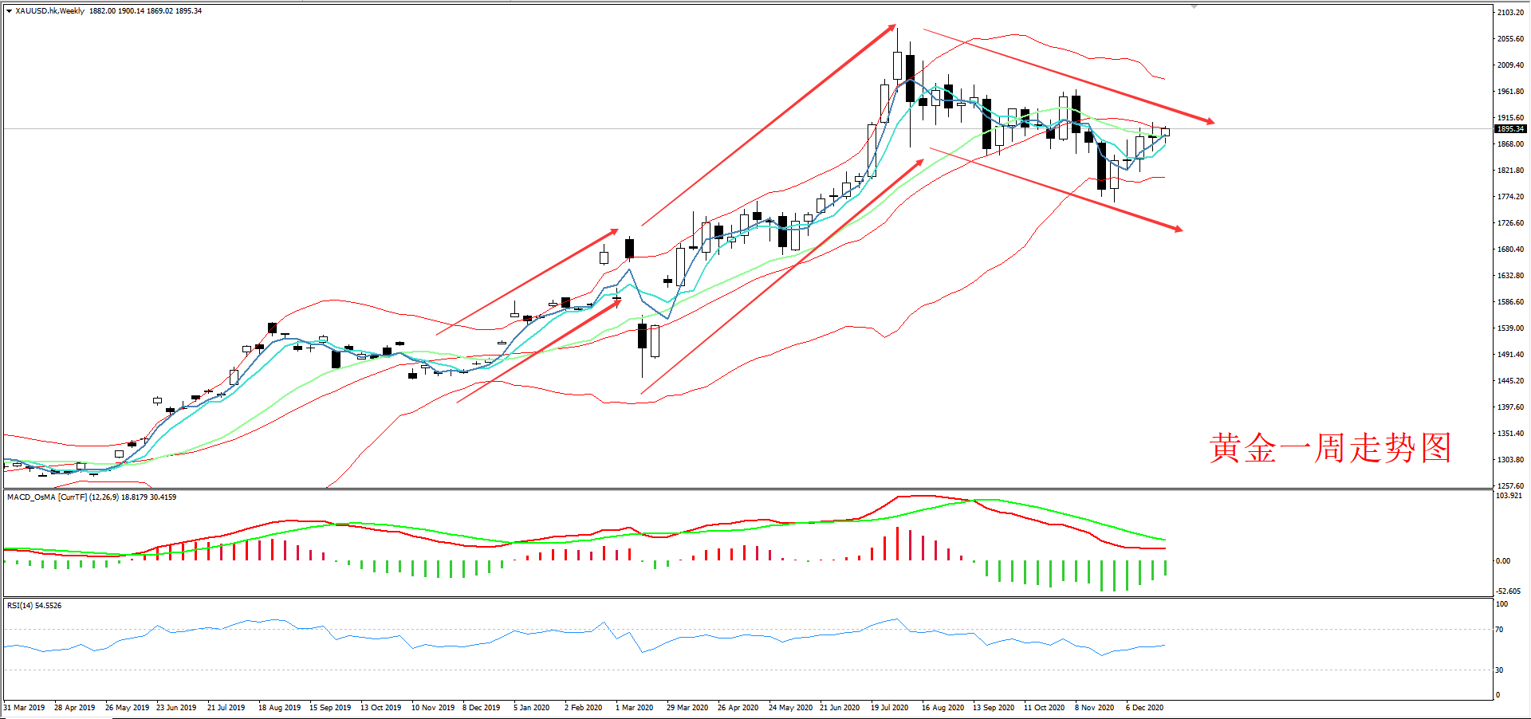
Task: Click the 1 Mar 2020 date label
Action: 634,707
